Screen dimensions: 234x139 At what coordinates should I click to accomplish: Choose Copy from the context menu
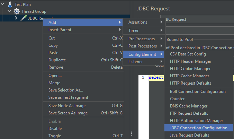tap(83, 45)
